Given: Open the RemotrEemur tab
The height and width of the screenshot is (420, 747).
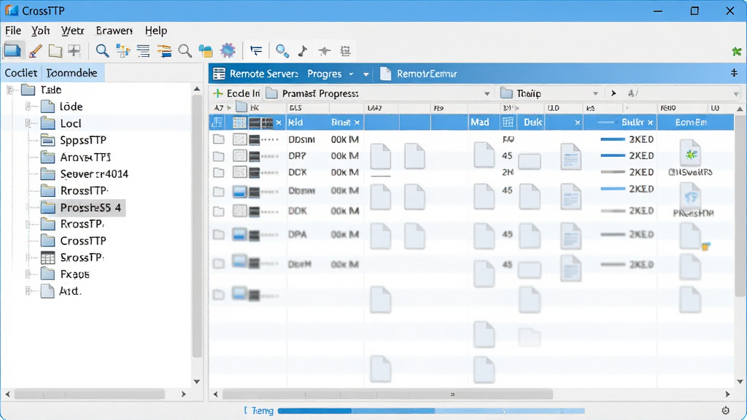Looking at the screenshot, I should pos(419,74).
